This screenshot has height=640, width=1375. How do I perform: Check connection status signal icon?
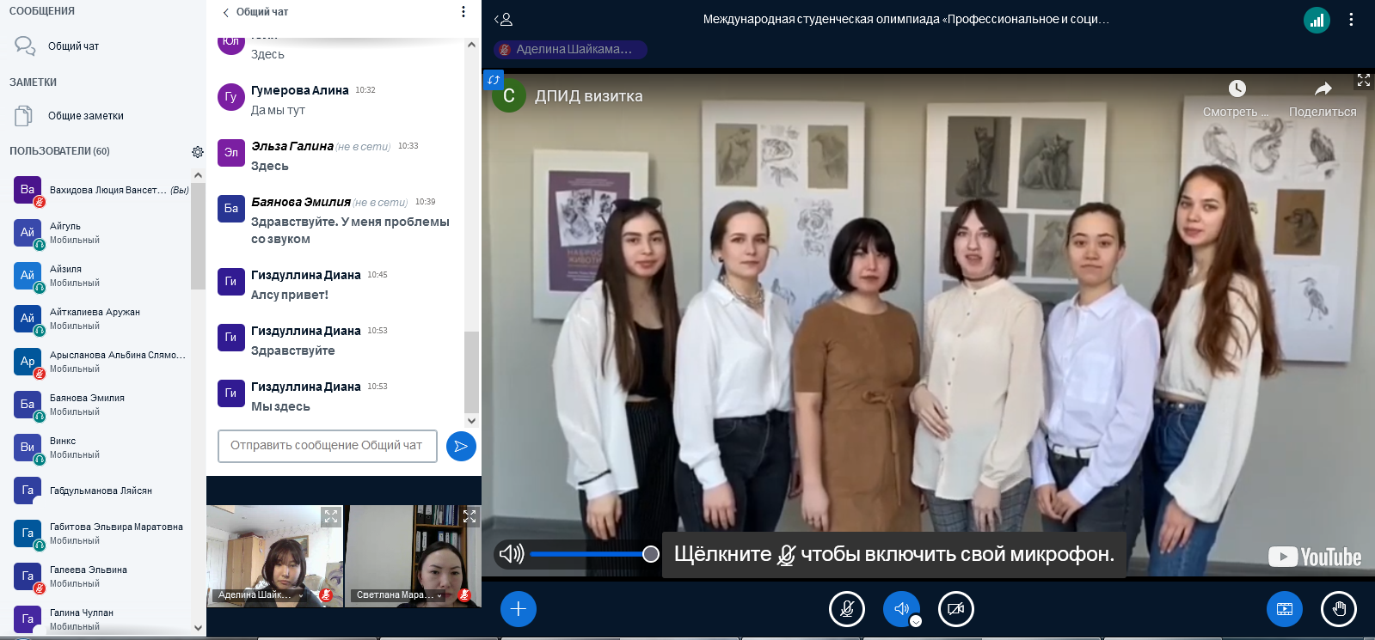1317,20
